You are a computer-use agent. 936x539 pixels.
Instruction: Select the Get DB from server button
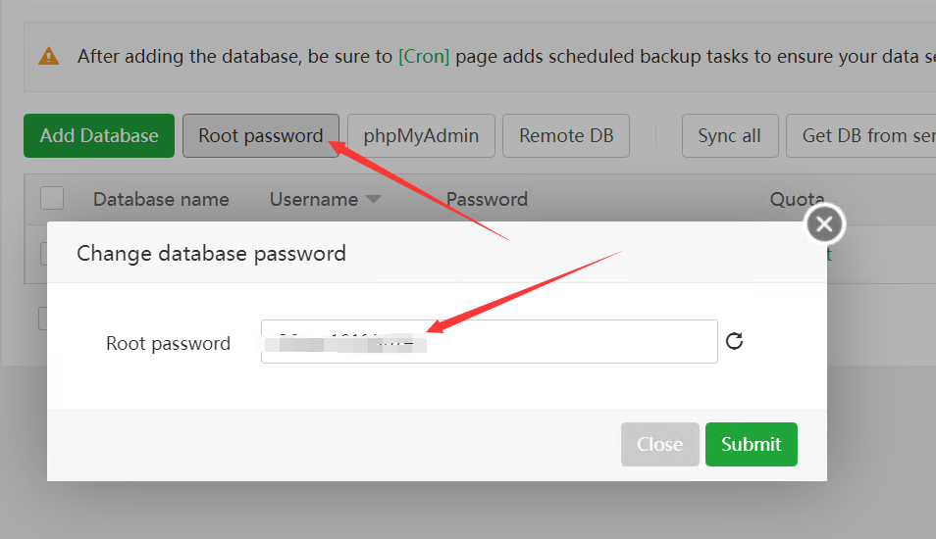coord(860,136)
